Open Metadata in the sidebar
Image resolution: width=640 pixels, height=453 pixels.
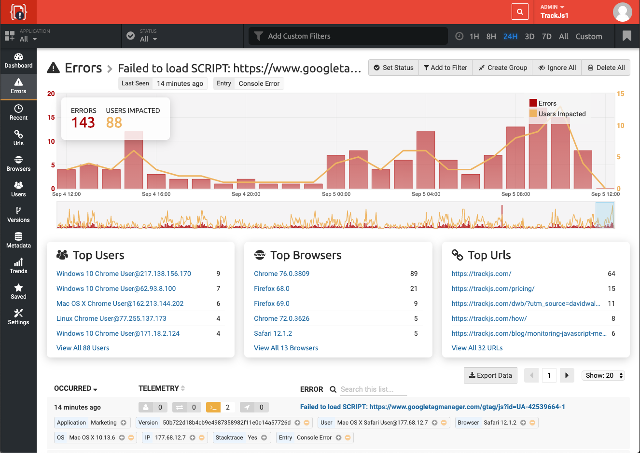(18, 240)
